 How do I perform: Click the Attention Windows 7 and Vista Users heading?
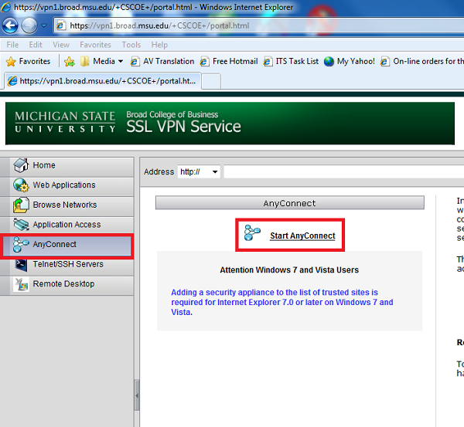289,269
